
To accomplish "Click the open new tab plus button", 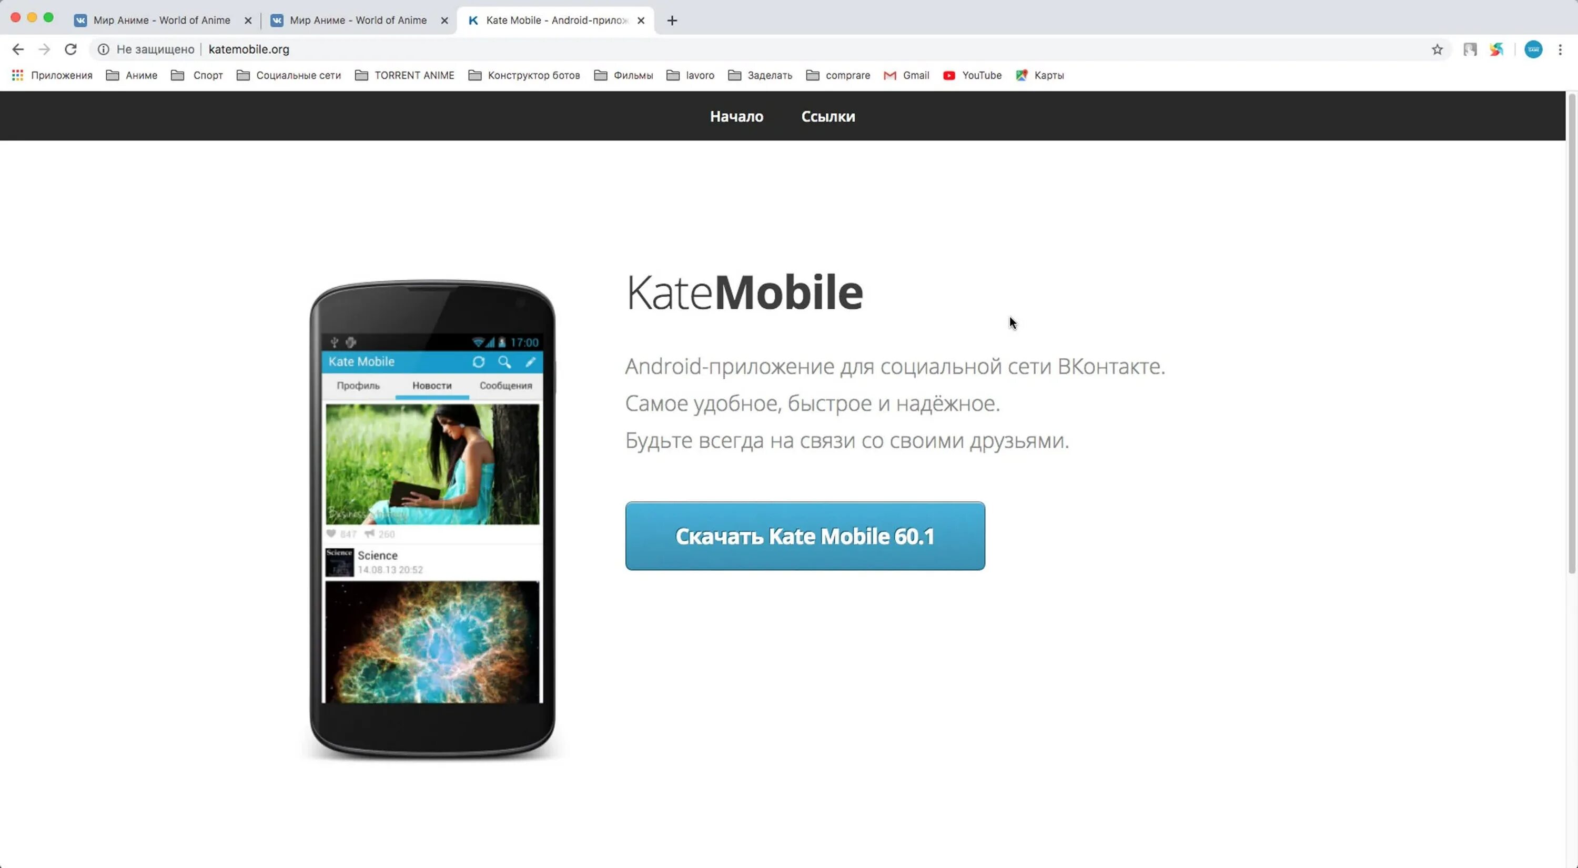I will (x=672, y=19).
